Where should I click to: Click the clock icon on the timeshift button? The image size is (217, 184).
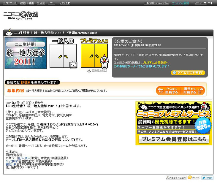(174, 73)
